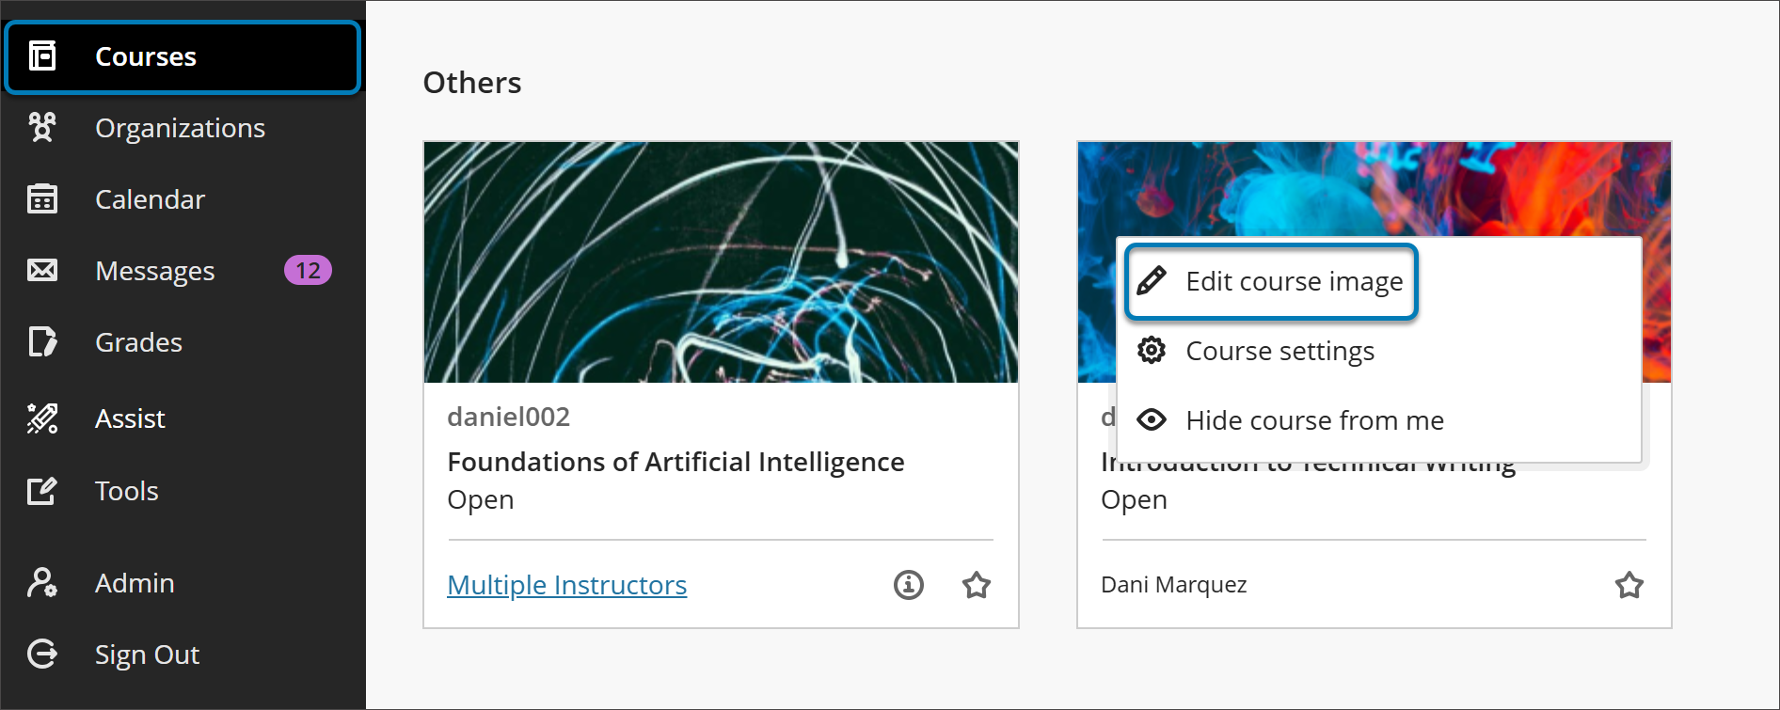This screenshot has height=710, width=1780.
Task: Click the Organizations icon in sidebar
Action: [x=42, y=128]
